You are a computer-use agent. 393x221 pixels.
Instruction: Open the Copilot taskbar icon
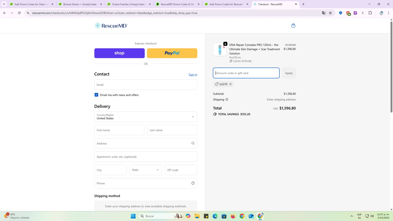point(188,216)
